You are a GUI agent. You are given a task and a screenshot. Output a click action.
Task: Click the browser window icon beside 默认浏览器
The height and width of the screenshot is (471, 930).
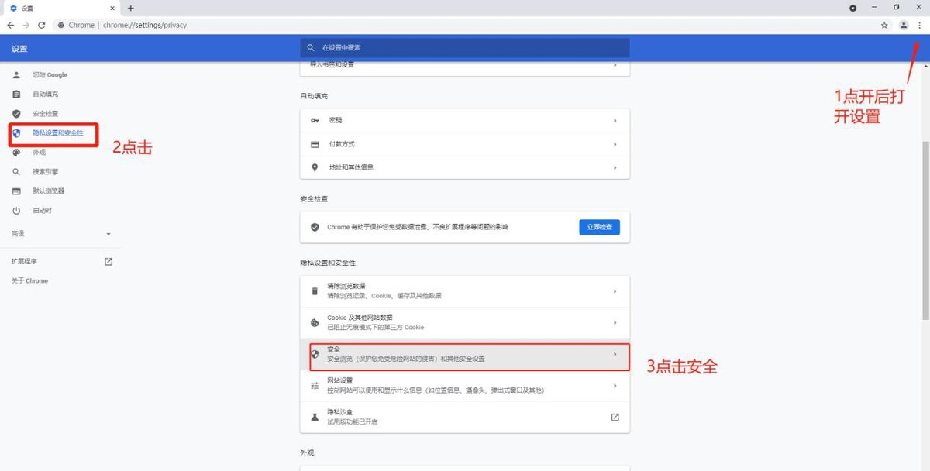pos(16,191)
